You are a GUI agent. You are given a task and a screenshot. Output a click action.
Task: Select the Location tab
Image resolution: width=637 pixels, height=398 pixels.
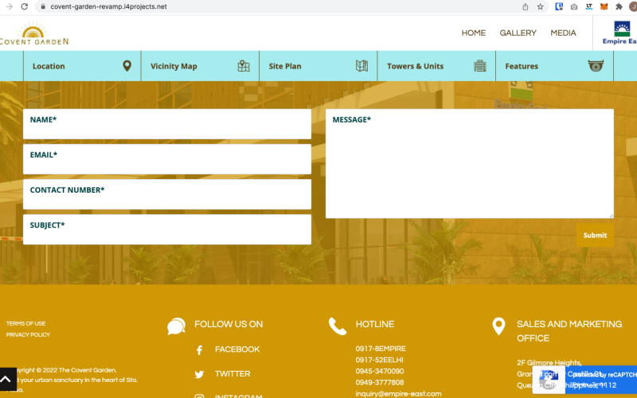tap(82, 66)
